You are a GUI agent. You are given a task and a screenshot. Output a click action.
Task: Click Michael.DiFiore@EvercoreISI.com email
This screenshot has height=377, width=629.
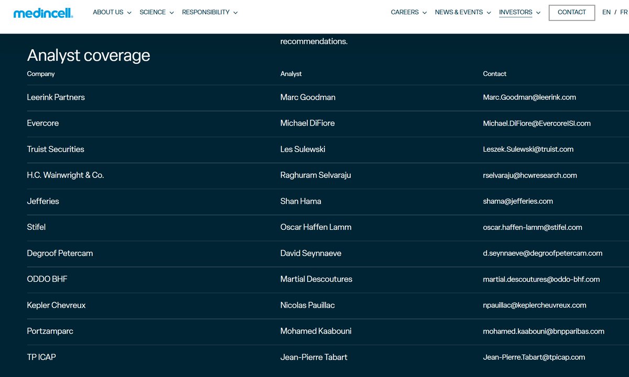point(537,124)
